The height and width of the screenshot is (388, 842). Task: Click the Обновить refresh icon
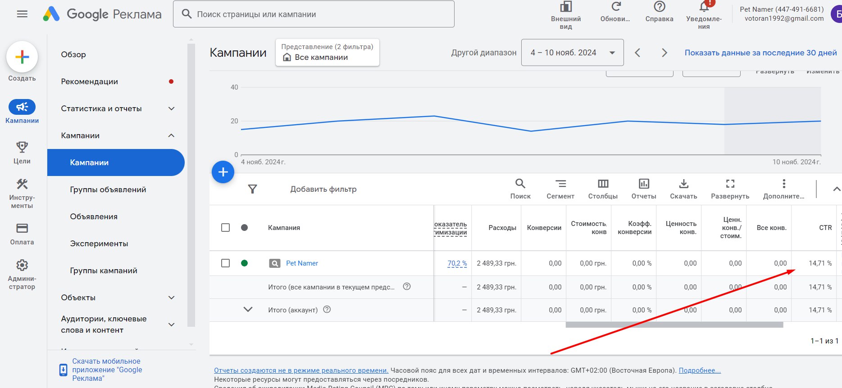coord(615,7)
